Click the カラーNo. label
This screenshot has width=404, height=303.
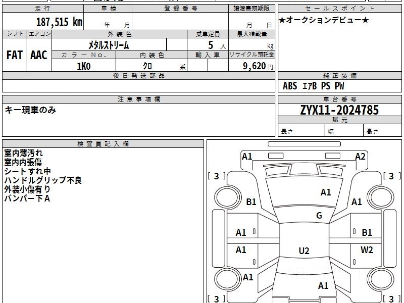point(84,55)
